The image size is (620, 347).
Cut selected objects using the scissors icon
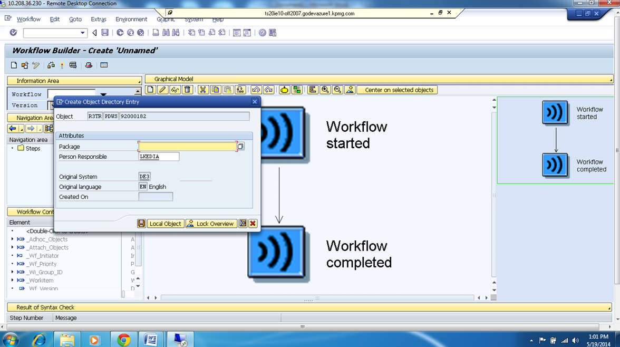coord(204,90)
